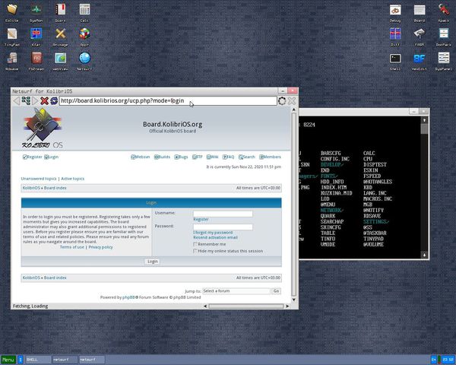Enable the Remember me checkbox
Screen dimensions: 456x365
tap(195, 244)
